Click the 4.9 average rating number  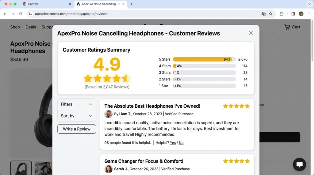(107, 64)
